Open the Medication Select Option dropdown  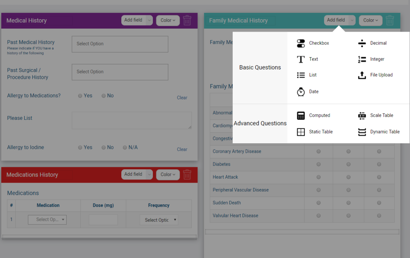click(x=47, y=220)
